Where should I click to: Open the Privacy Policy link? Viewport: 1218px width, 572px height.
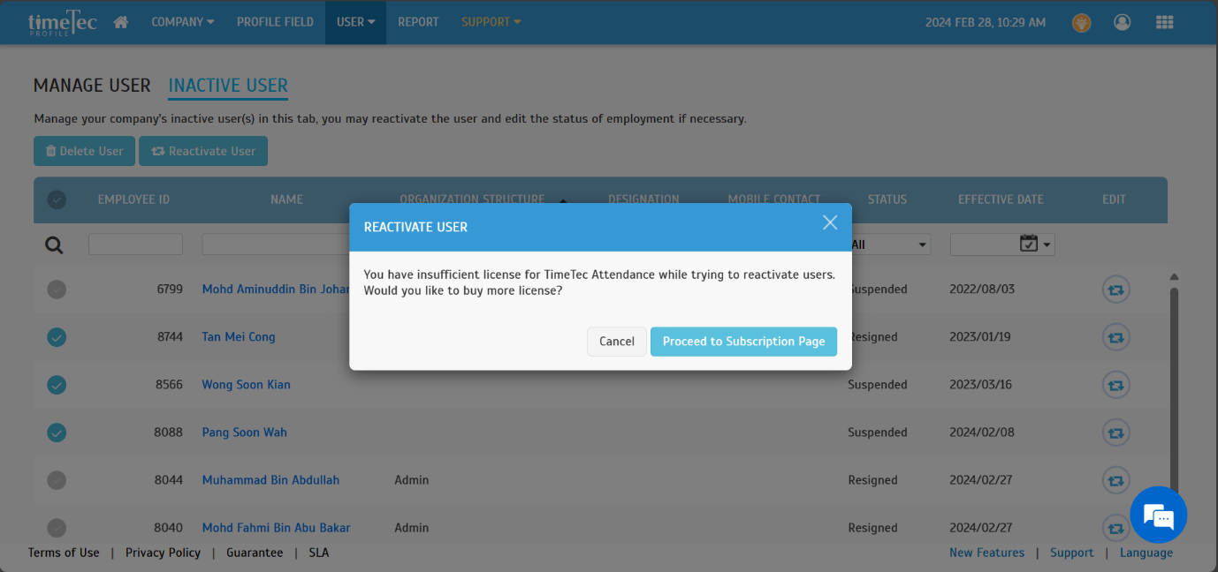tap(163, 553)
